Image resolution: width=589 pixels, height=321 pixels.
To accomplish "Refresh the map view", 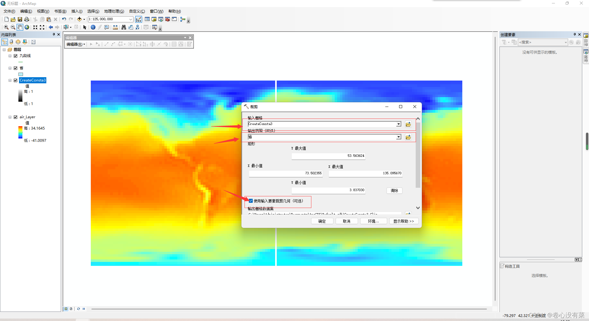I will [79, 309].
